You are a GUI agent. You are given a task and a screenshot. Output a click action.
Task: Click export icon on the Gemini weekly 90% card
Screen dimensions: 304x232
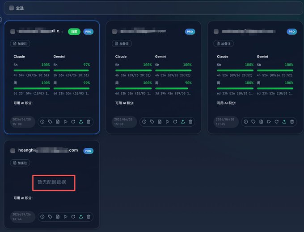(183, 122)
